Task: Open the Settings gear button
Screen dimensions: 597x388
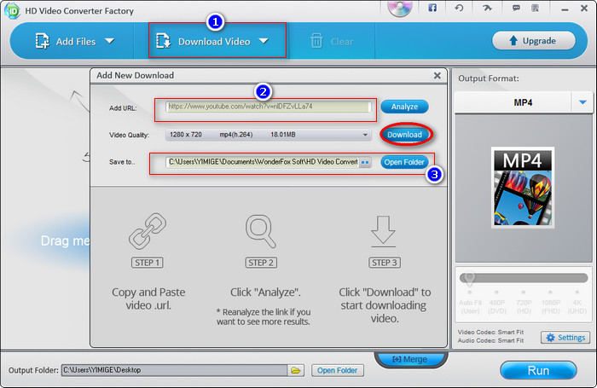Action: pyautogui.click(x=565, y=338)
